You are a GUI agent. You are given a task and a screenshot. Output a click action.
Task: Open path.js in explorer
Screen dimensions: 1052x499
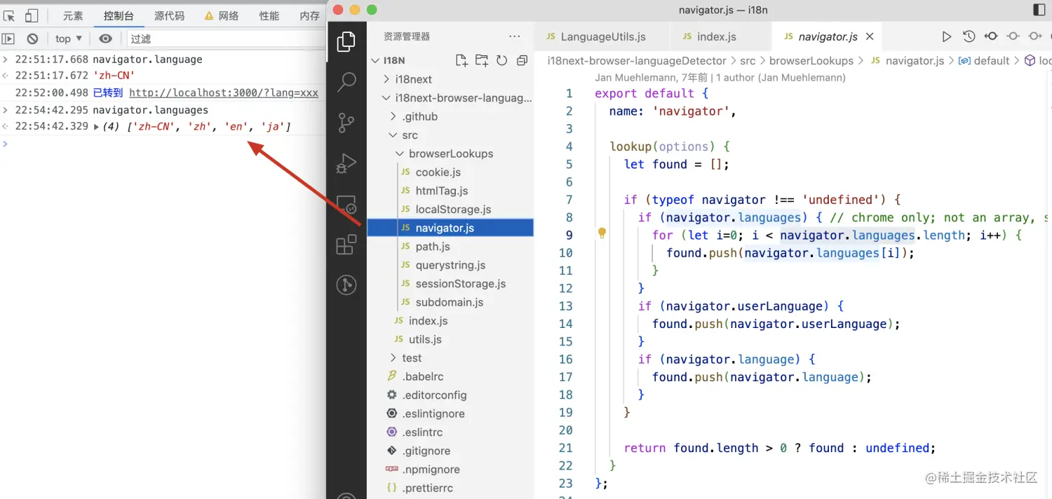point(433,247)
